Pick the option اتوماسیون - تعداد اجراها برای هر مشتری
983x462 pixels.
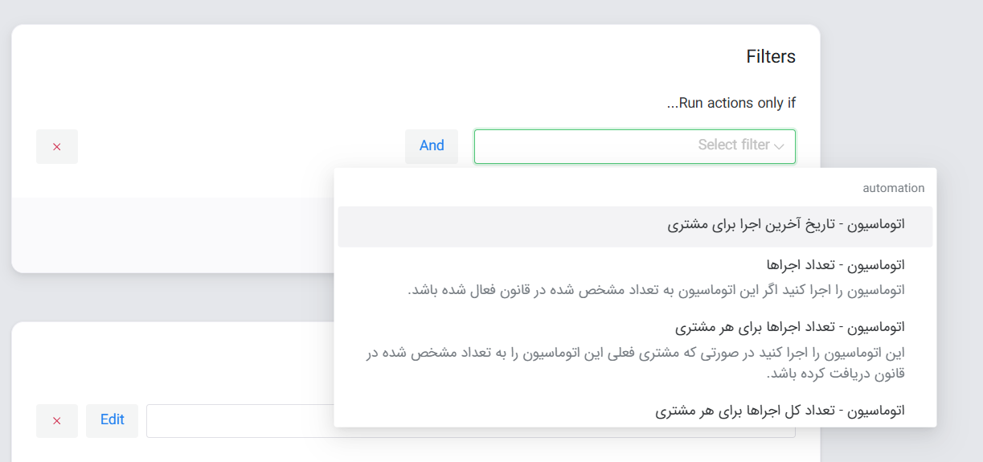pos(635,351)
